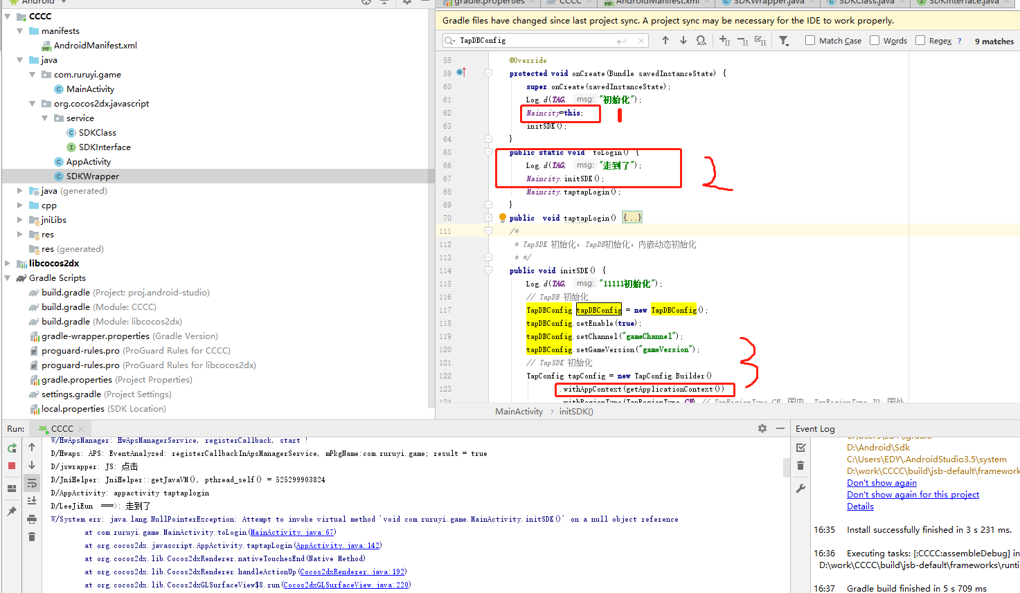Collapse the Gradle Scripts node

click(x=7, y=277)
